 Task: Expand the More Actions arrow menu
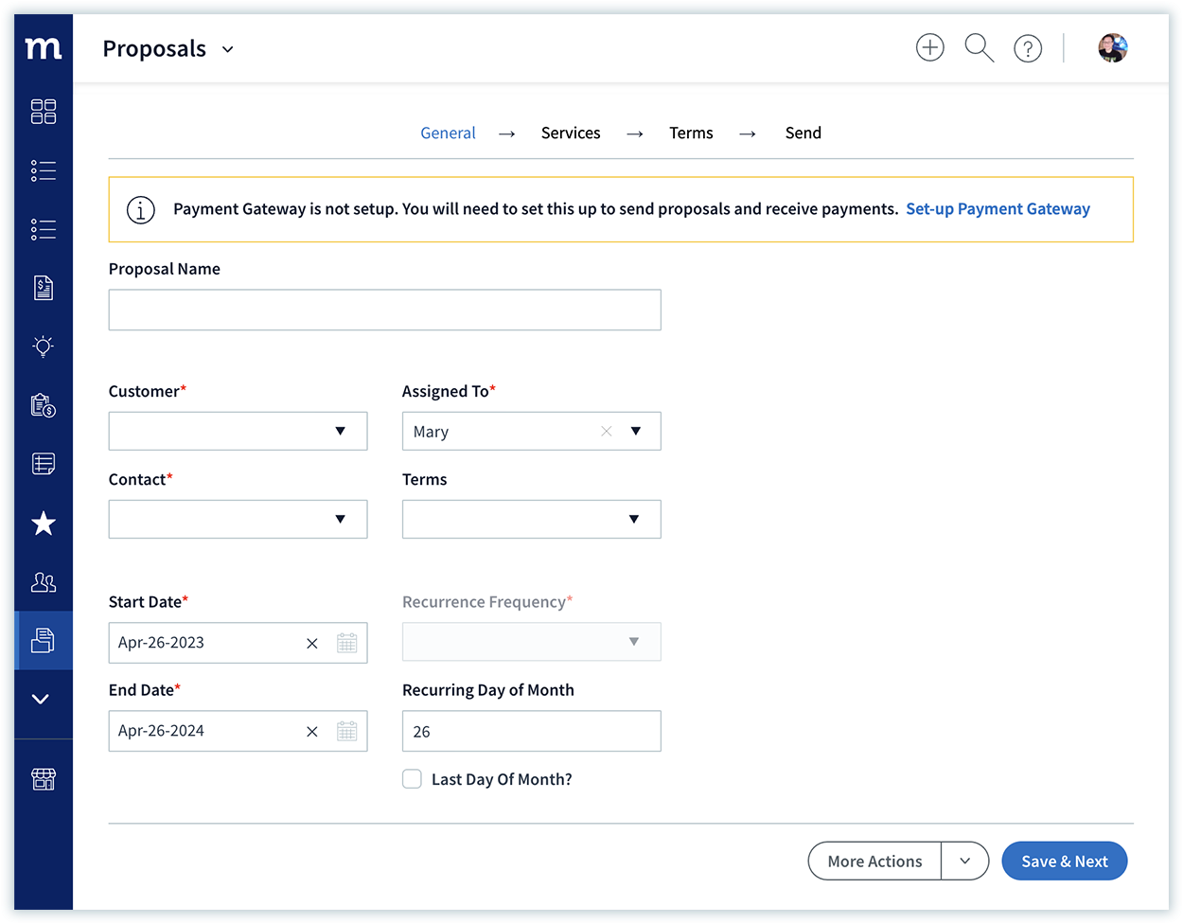[965, 861]
